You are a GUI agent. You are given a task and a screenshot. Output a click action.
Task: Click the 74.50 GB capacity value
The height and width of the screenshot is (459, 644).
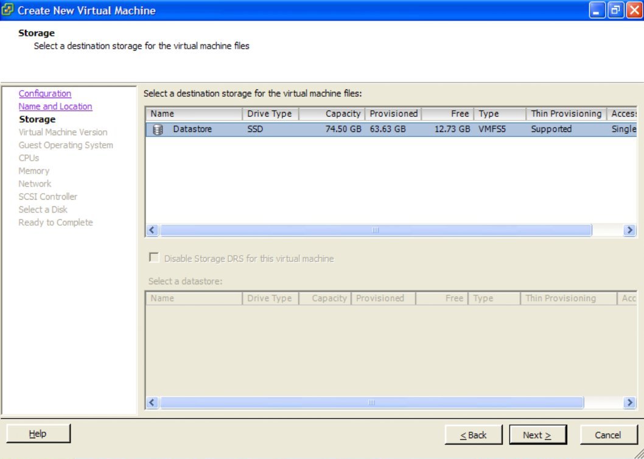tap(343, 129)
